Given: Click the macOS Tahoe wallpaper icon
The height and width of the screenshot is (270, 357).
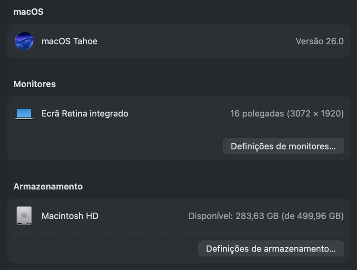Looking at the screenshot, I should pyautogui.click(x=24, y=41).
